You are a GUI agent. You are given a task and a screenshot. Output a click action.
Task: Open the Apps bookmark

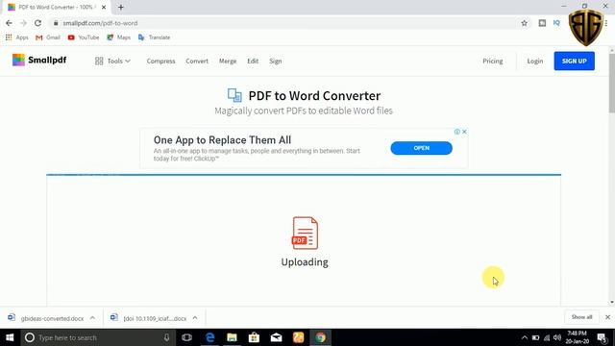coord(17,37)
